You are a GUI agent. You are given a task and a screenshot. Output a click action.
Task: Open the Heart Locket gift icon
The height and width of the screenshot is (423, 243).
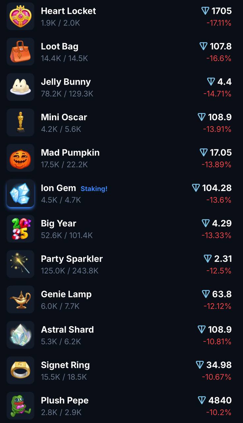20,16
